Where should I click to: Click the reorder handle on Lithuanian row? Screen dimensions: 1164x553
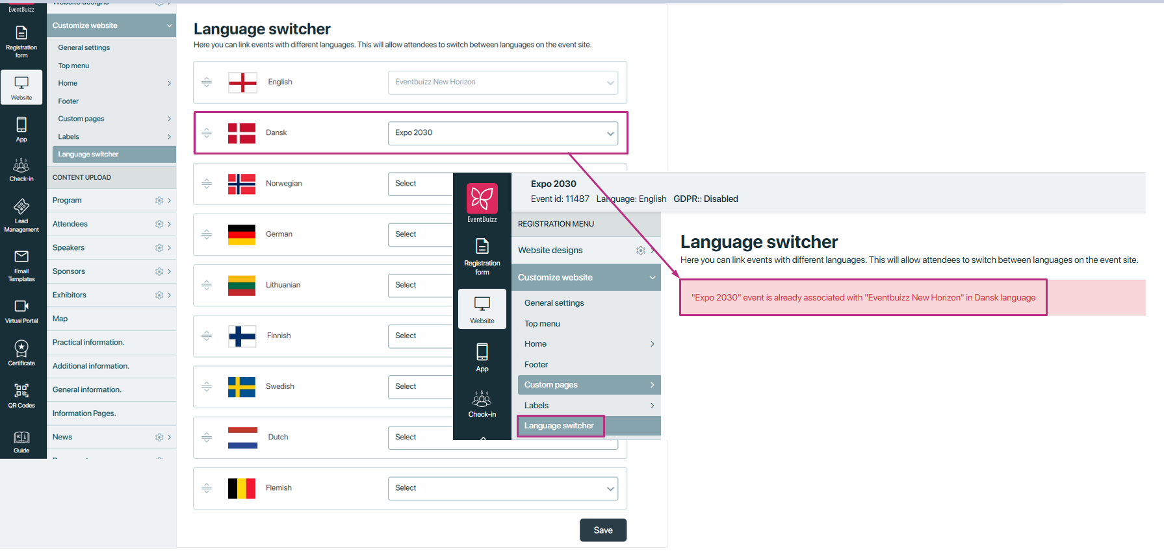click(207, 285)
